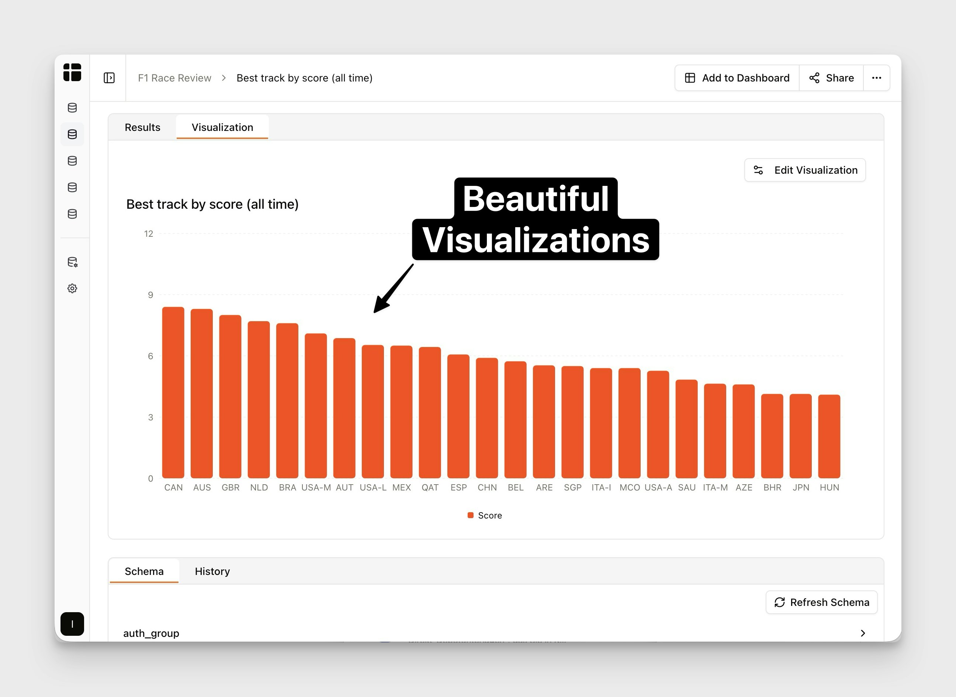Switch to the Results tab

[x=142, y=128]
